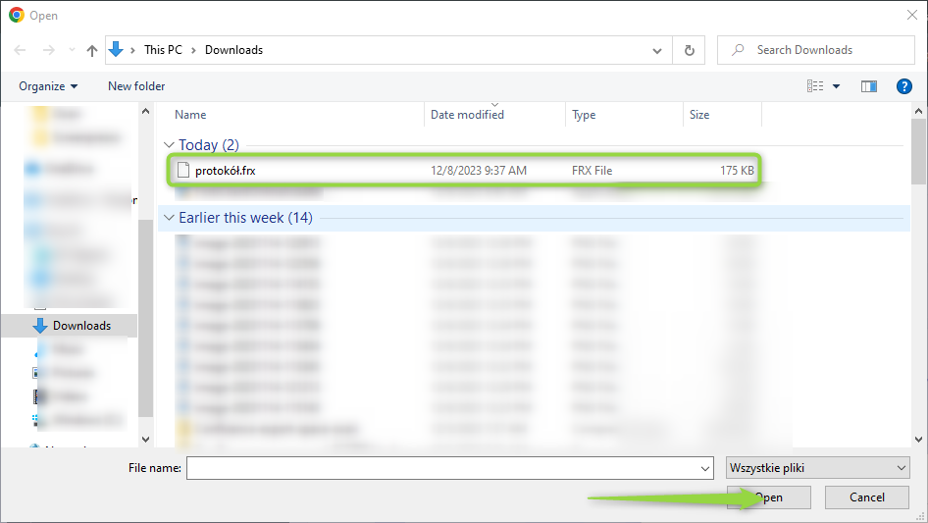This screenshot has width=928, height=523.
Task: Open the recent locations dropdown arrow
Action: pos(70,50)
